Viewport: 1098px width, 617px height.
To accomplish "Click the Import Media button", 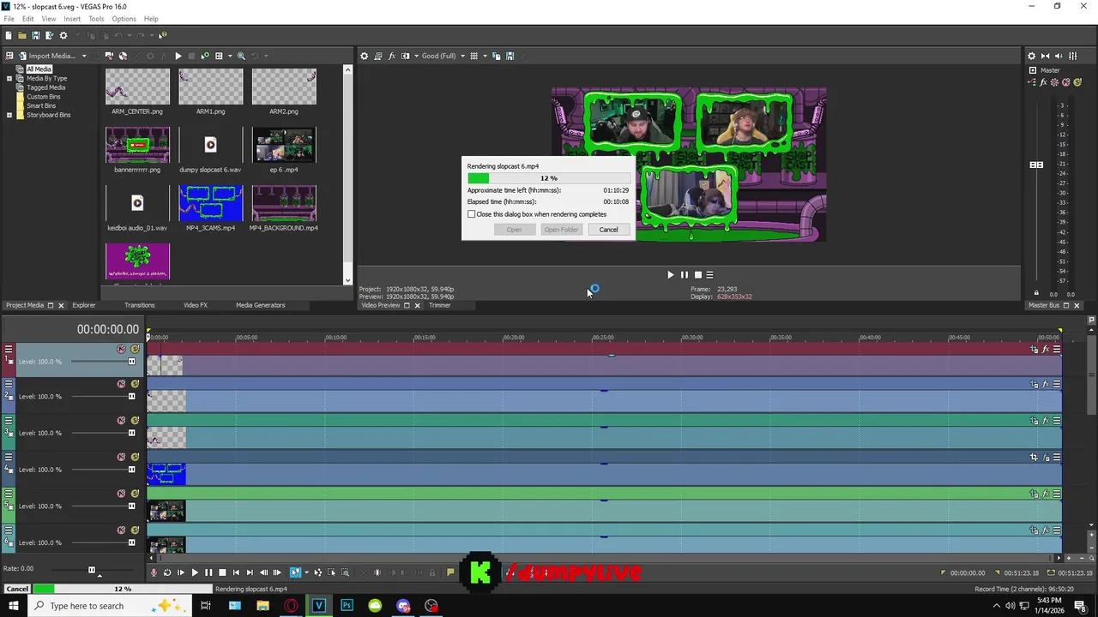I will point(47,56).
